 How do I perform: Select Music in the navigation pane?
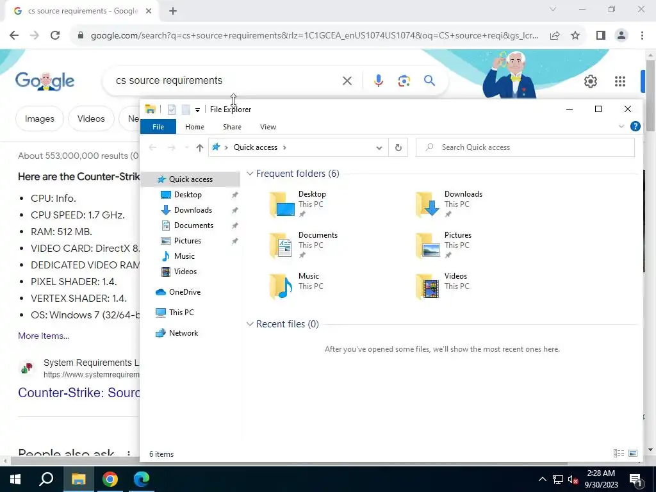point(184,256)
